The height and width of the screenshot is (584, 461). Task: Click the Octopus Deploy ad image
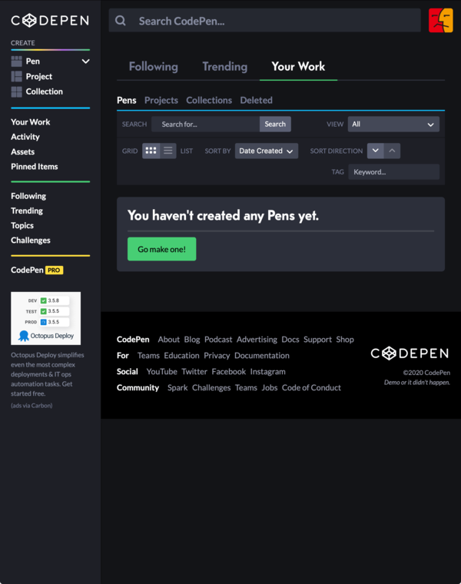pyautogui.click(x=46, y=318)
